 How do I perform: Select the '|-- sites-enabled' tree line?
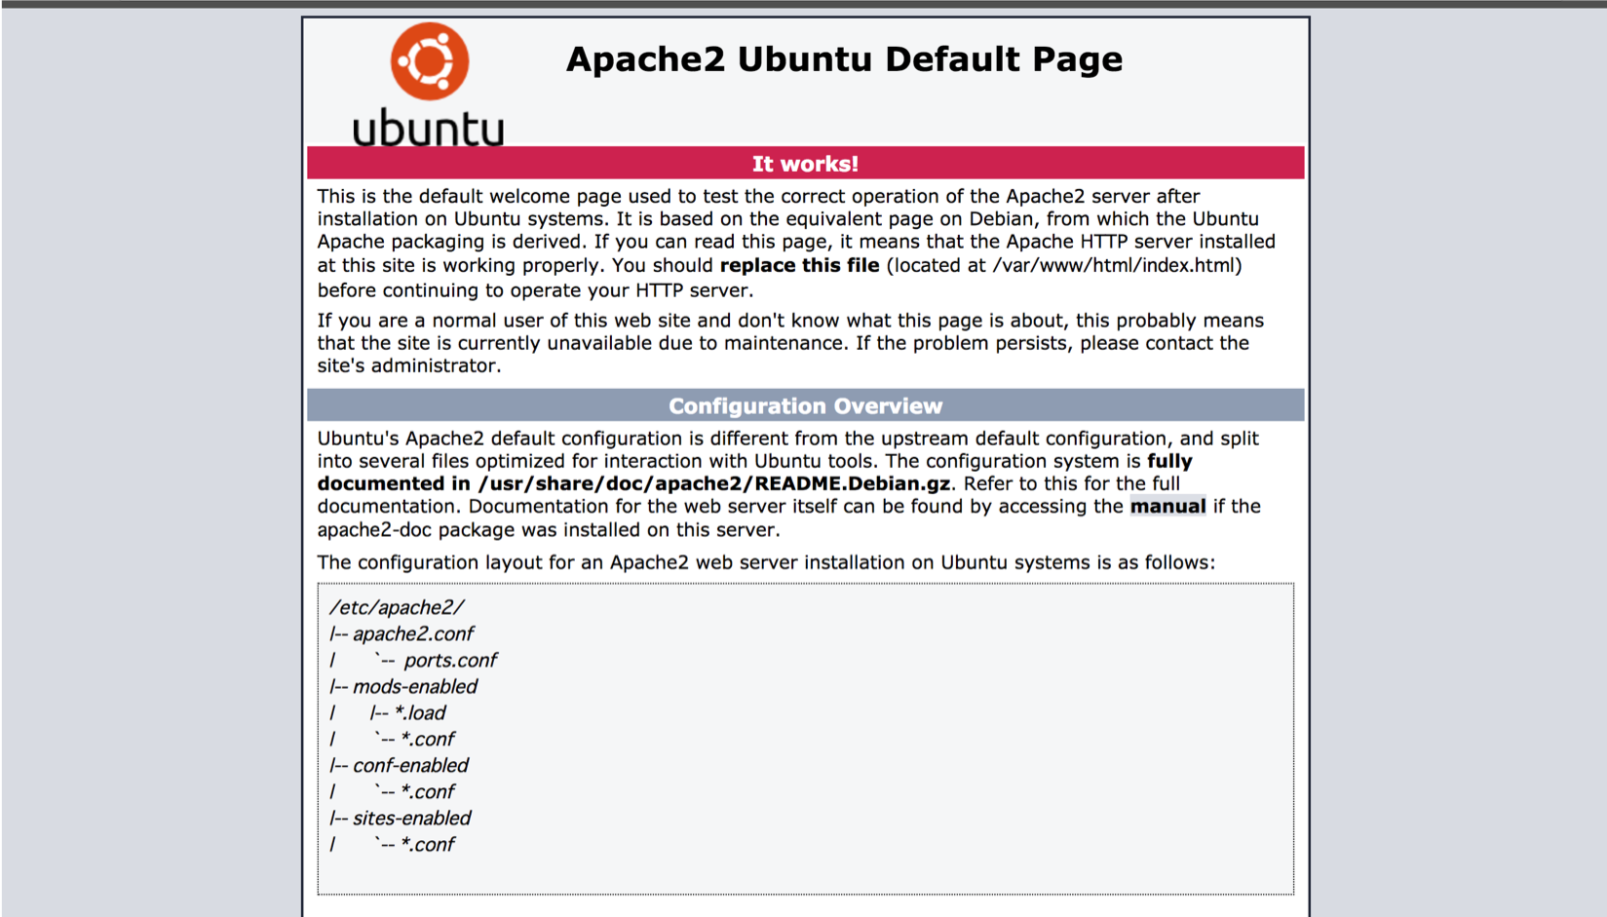click(400, 818)
